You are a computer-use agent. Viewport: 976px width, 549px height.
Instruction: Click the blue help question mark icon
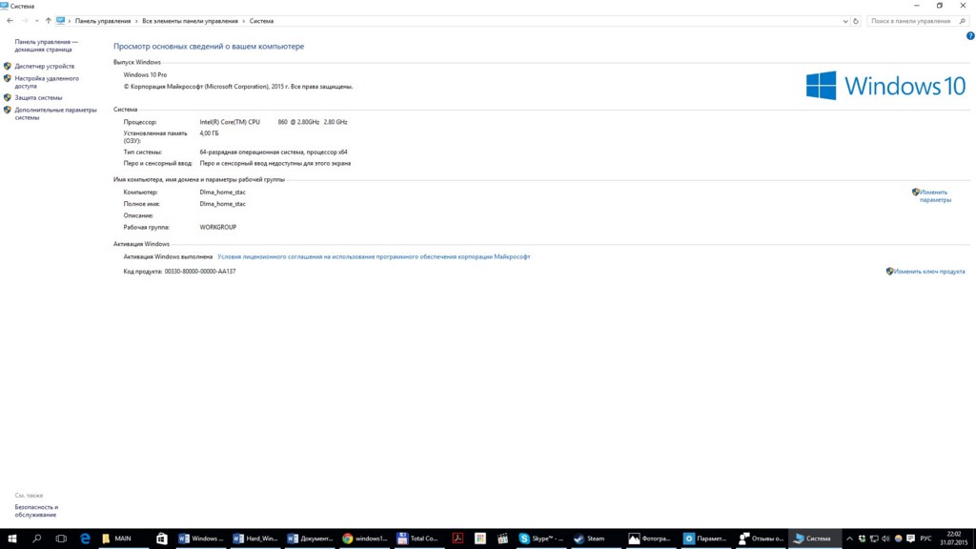970,36
